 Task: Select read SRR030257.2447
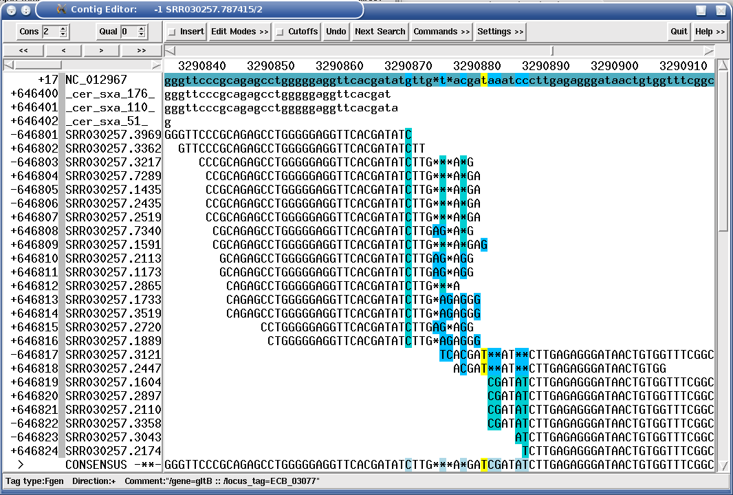[113, 368]
